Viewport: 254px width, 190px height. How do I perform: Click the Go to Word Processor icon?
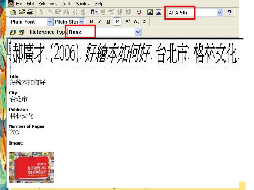pos(128,12)
